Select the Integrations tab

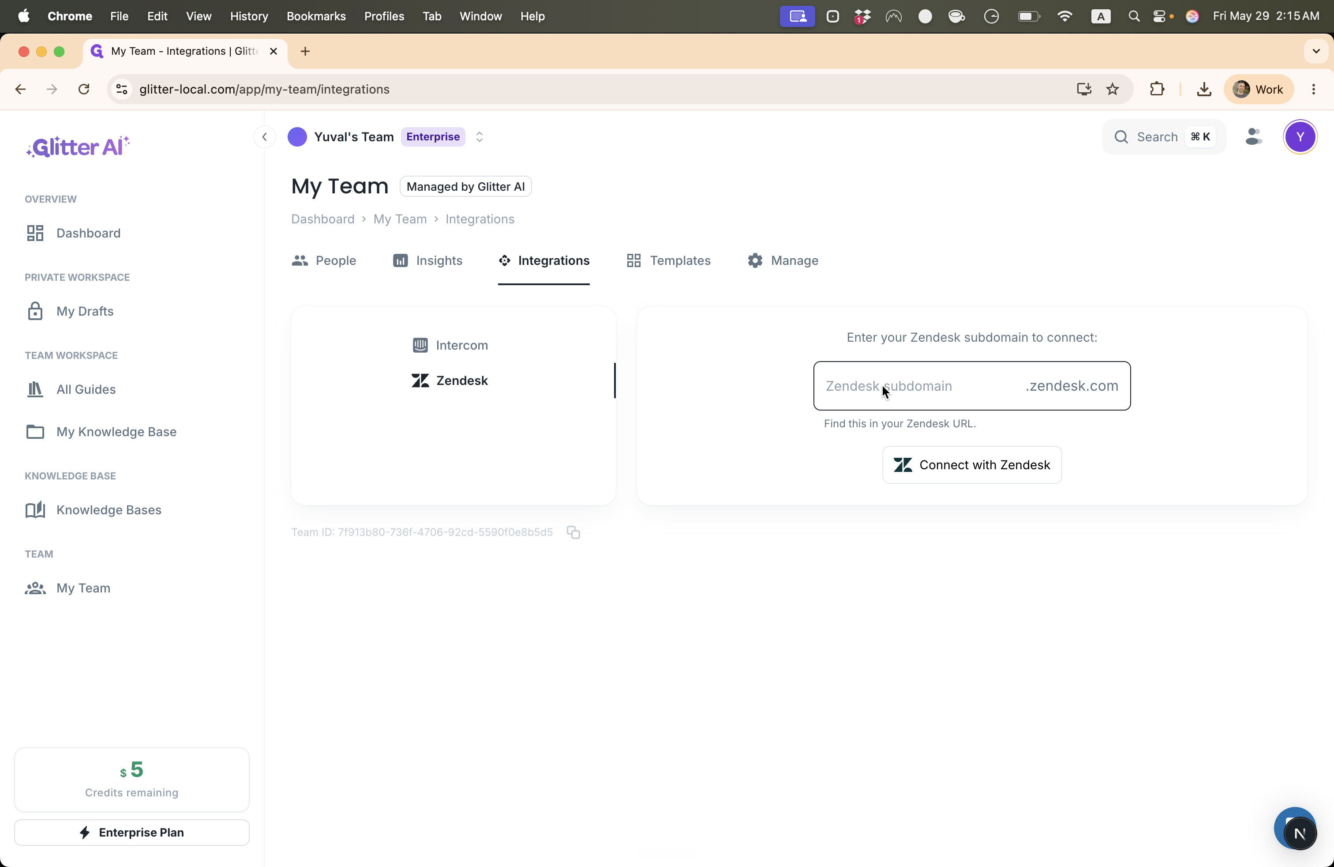coord(543,261)
